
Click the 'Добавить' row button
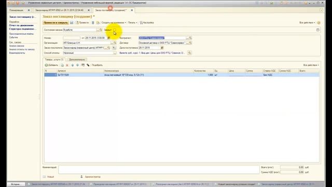point(51,65)
